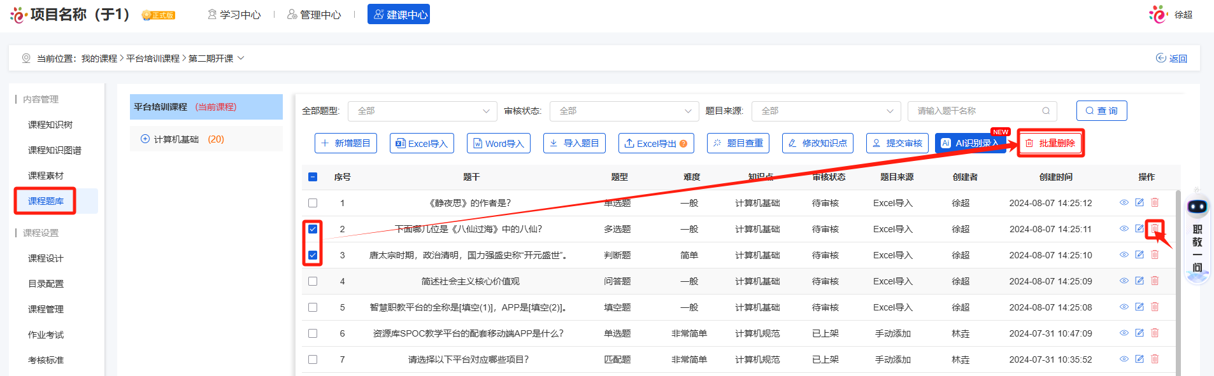
Task: Edit question 7 匹配题 row
Action: tap(1139, 359)
